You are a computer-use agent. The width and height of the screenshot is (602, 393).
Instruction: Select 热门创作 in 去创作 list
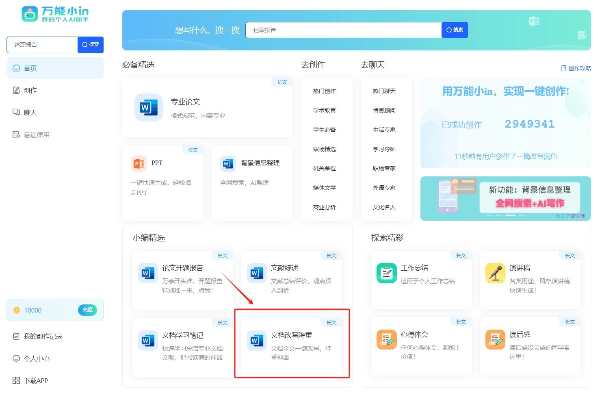click(325, 91)
